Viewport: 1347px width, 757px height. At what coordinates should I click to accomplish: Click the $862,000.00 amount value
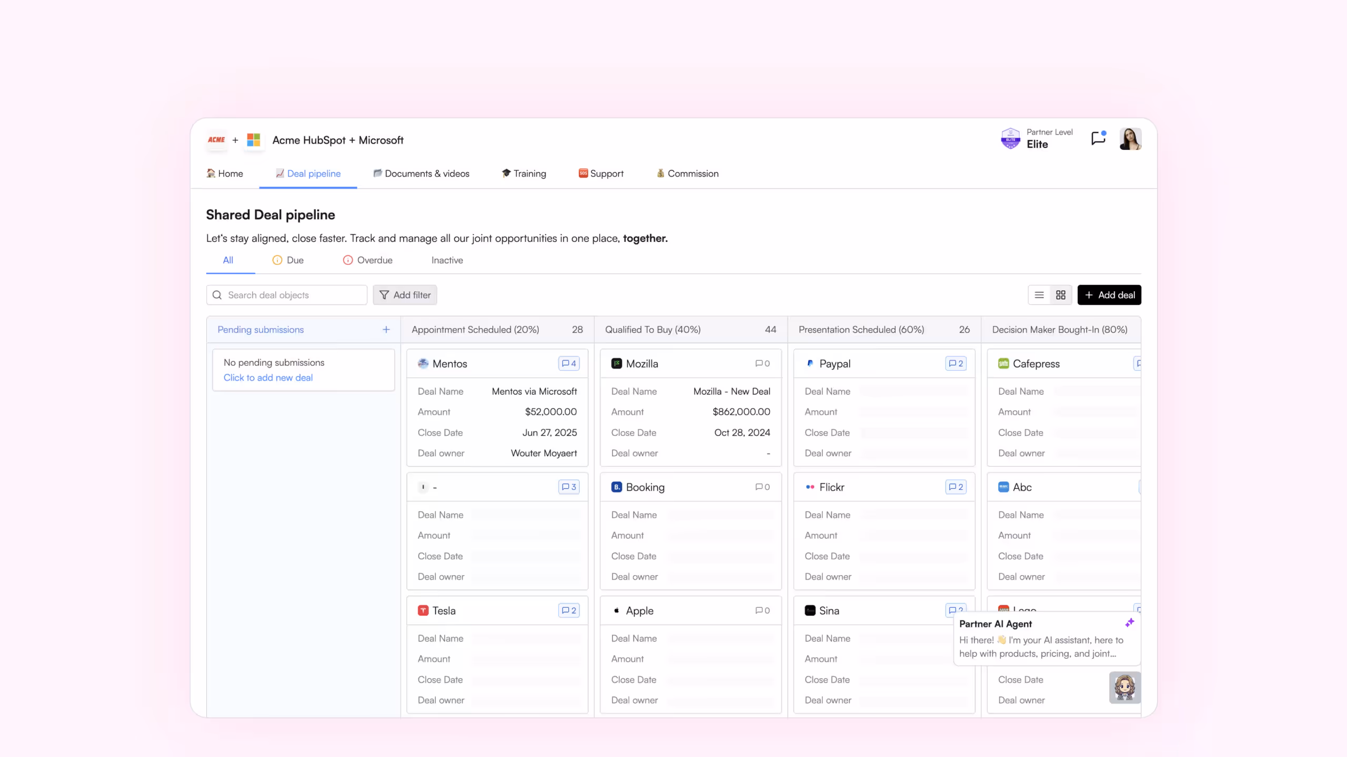[x=741, y=412]
